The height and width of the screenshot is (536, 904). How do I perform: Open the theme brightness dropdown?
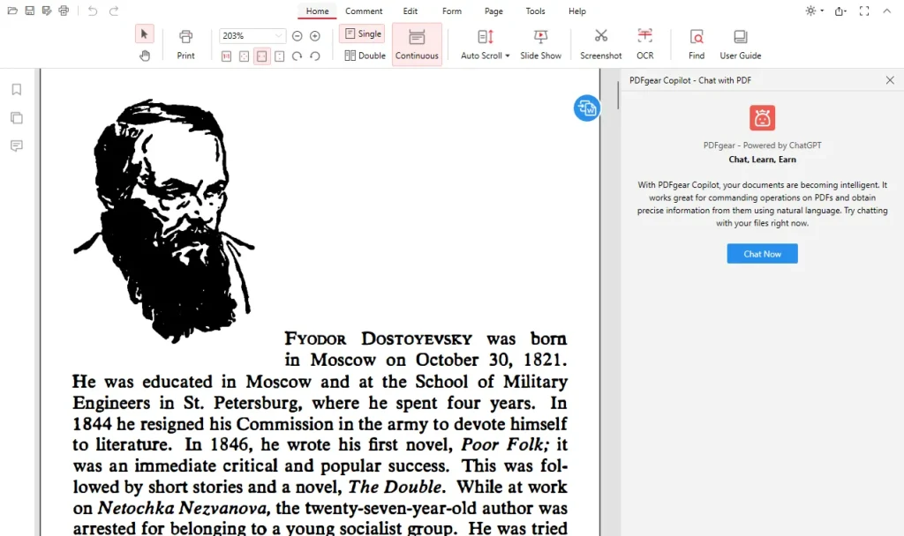tap(815, 11)
